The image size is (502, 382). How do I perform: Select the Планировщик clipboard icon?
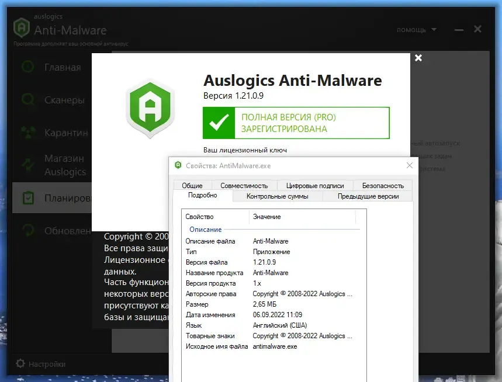28,198
